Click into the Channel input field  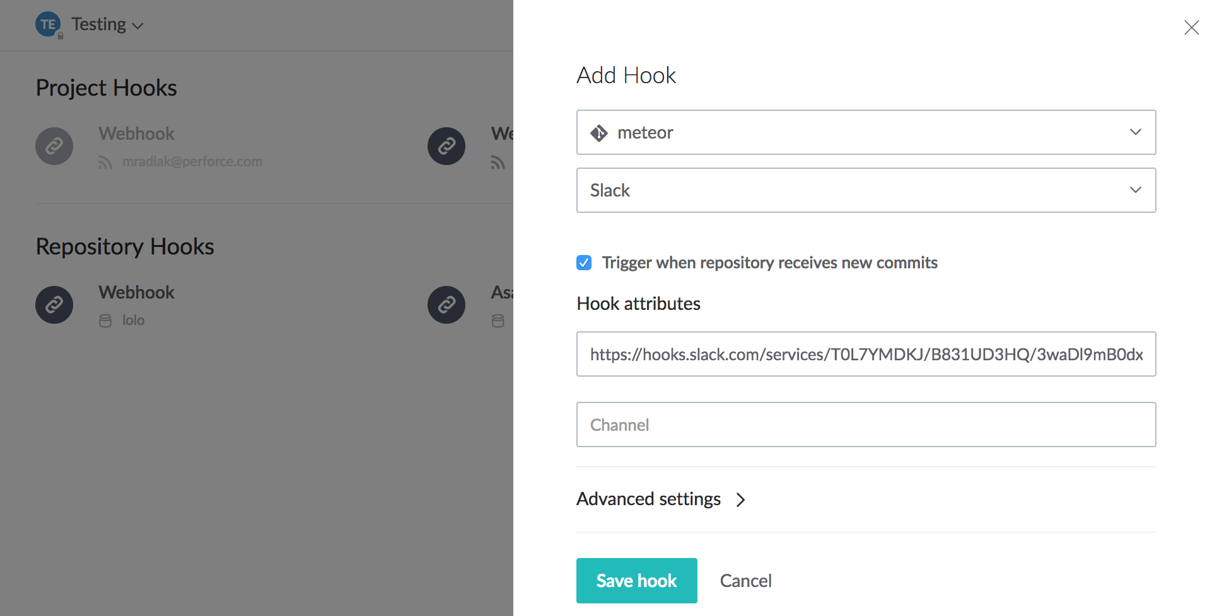click(x=865, y=425)
